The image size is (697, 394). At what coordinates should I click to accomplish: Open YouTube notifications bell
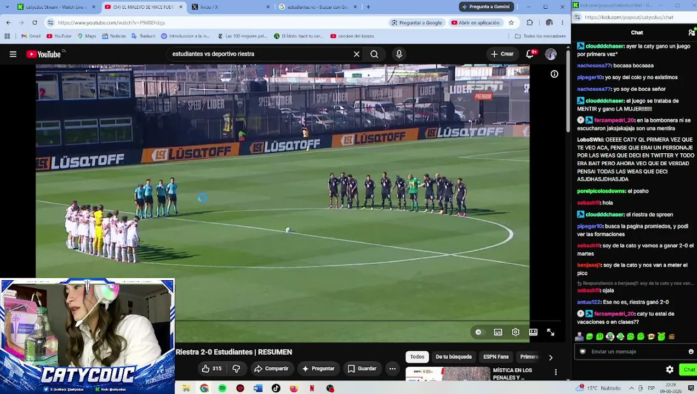[530, 54]
